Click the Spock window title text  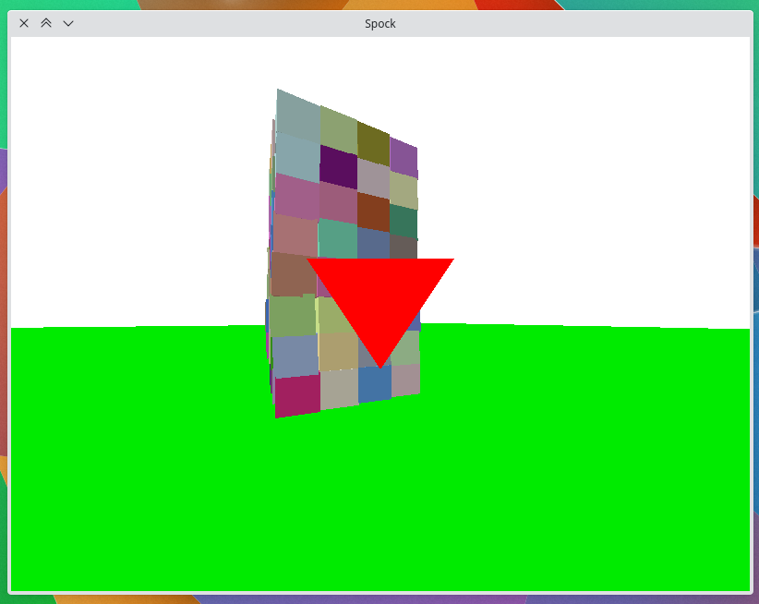coord(380,24)
